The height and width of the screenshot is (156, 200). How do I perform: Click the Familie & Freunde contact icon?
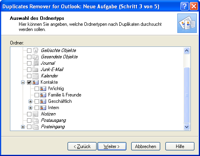[43, 95]
